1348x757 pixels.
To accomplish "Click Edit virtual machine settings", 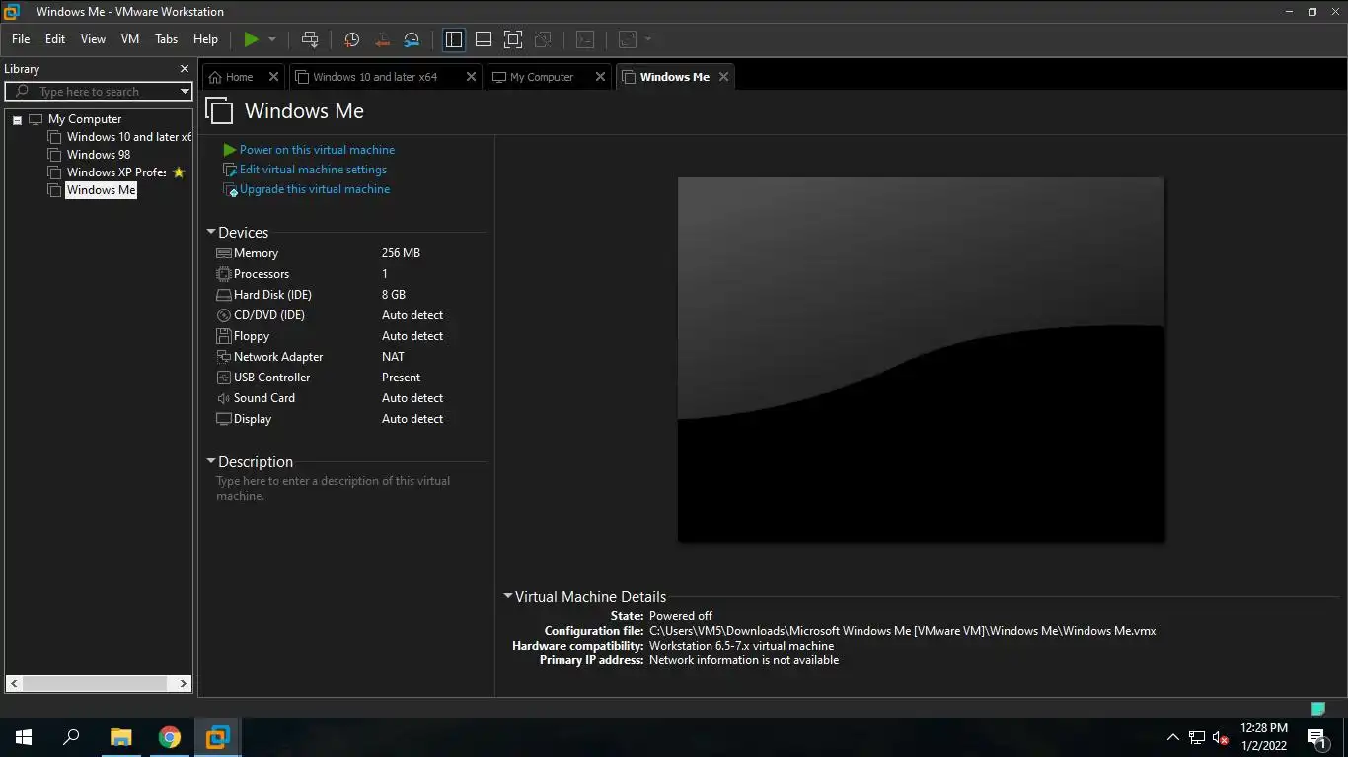I will pos(313,170).
